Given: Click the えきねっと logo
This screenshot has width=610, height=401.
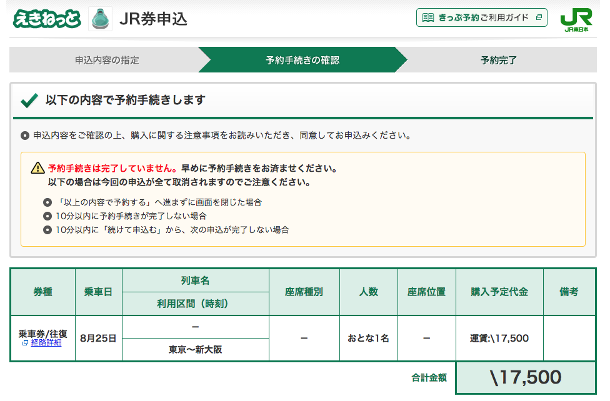Looking at the screenshot, I should point(47,19).
